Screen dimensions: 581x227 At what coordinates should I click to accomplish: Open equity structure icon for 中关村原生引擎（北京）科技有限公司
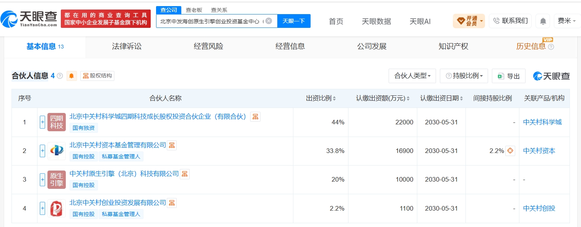(185, 174)
